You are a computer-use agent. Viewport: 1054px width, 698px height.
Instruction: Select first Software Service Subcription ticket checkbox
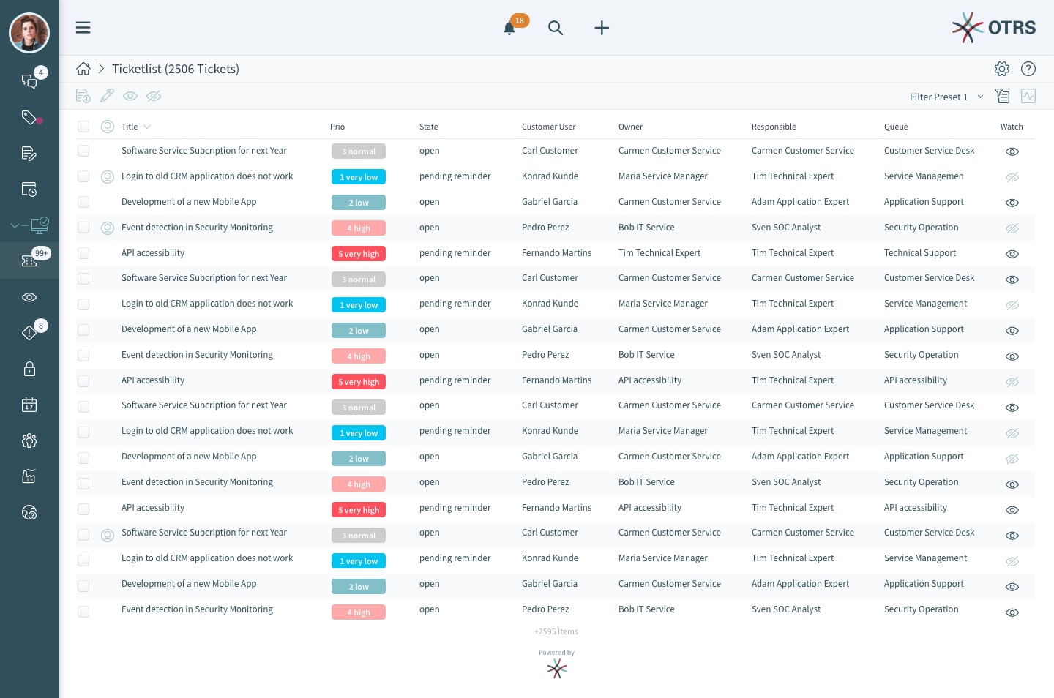coord(83,151)
